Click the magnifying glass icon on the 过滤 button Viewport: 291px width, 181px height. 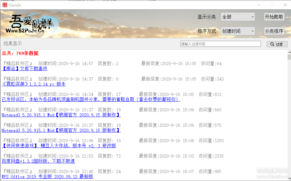272,44
